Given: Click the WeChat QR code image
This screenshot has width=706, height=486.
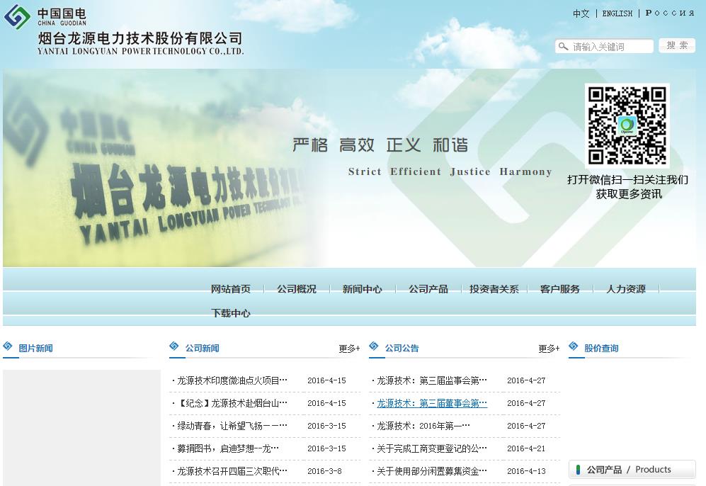Looking at the screenshot, I should [627, 125].
